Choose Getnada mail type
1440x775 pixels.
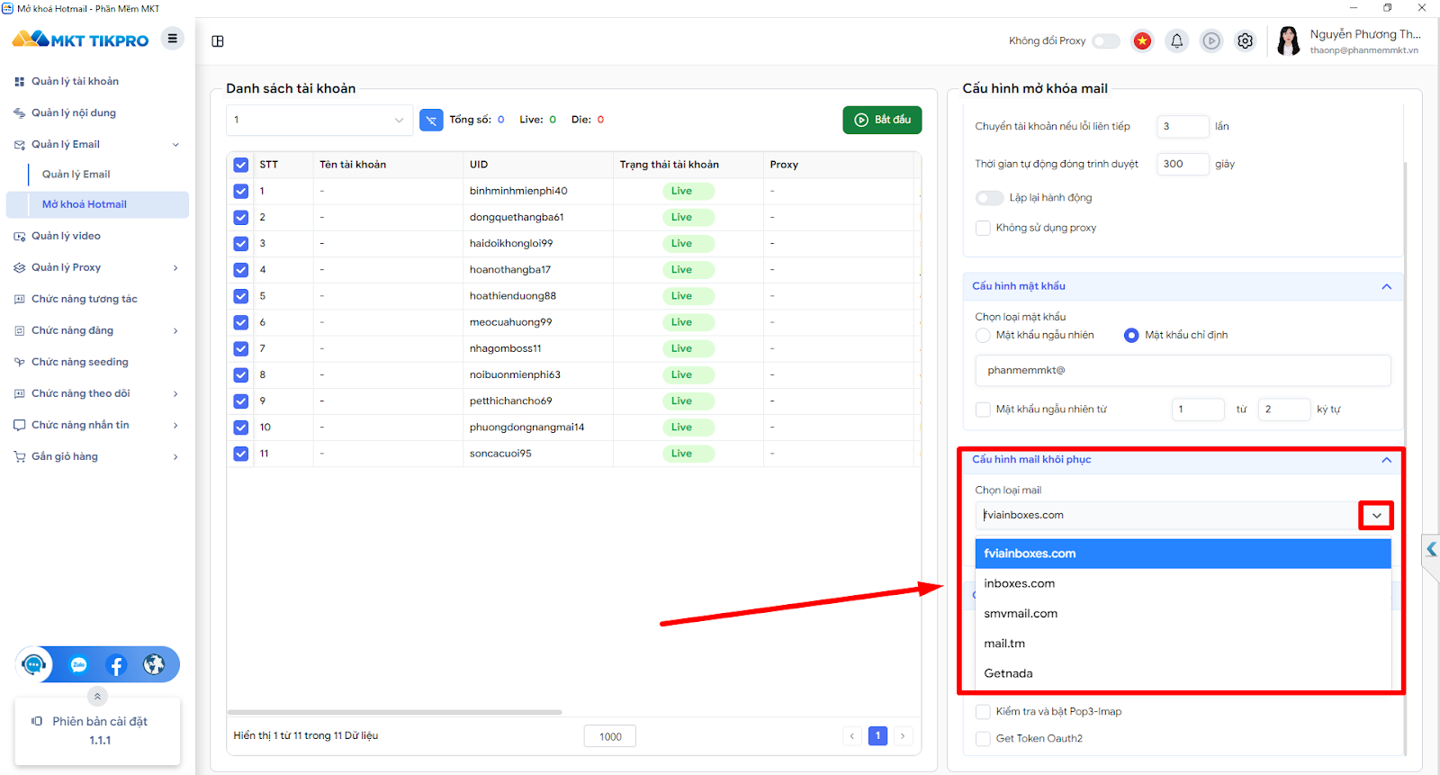point(1183,673)
